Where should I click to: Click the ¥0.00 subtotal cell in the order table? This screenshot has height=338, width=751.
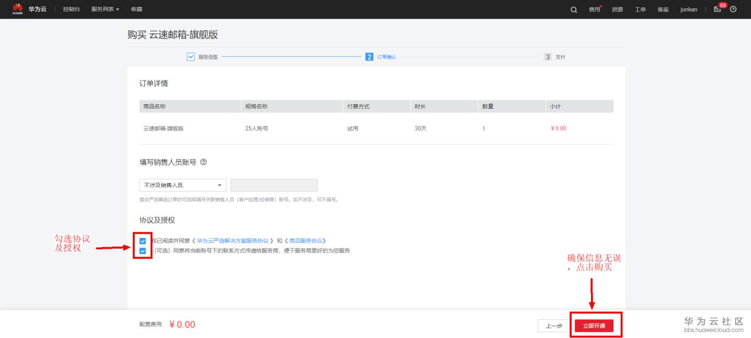pyautogui.click(x=558, y=128)
